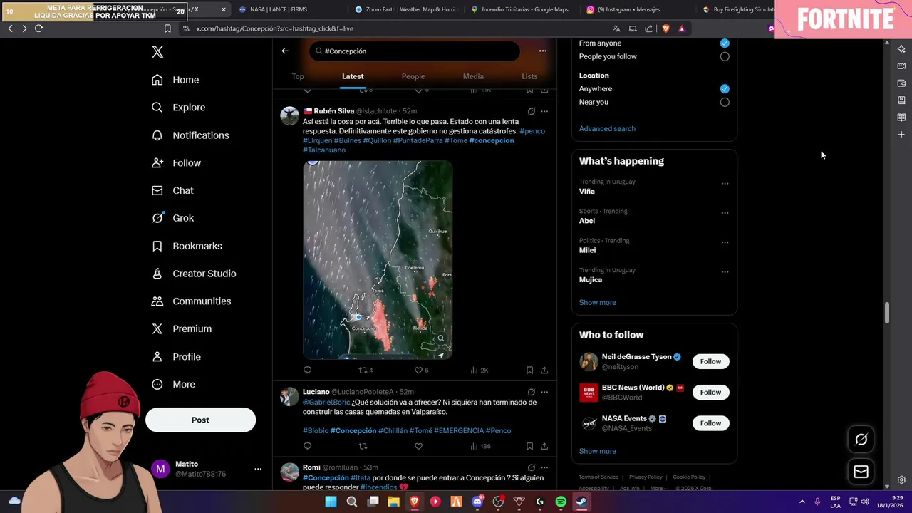Reload the page with browser refresh
Viewport: 912px width, 513px height.
(x=38, y=28)
